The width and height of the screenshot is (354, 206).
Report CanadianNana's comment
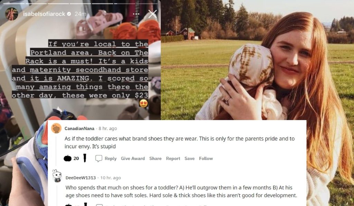pyautogui.click(x=173, y=158)
